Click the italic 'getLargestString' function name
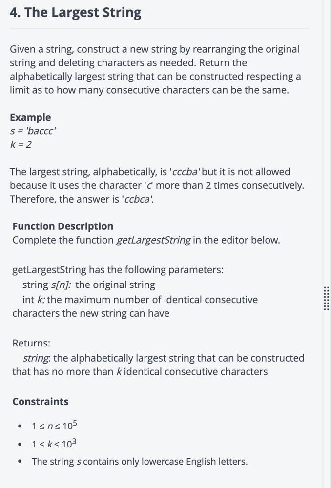 pos(153,240)
